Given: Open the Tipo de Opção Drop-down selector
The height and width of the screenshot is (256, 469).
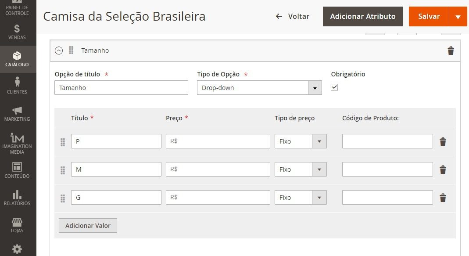Looking at the screenshot, I should click(x=259, y=88).
